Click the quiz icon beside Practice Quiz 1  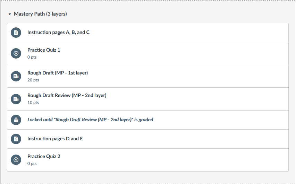(x=16, y=53)
